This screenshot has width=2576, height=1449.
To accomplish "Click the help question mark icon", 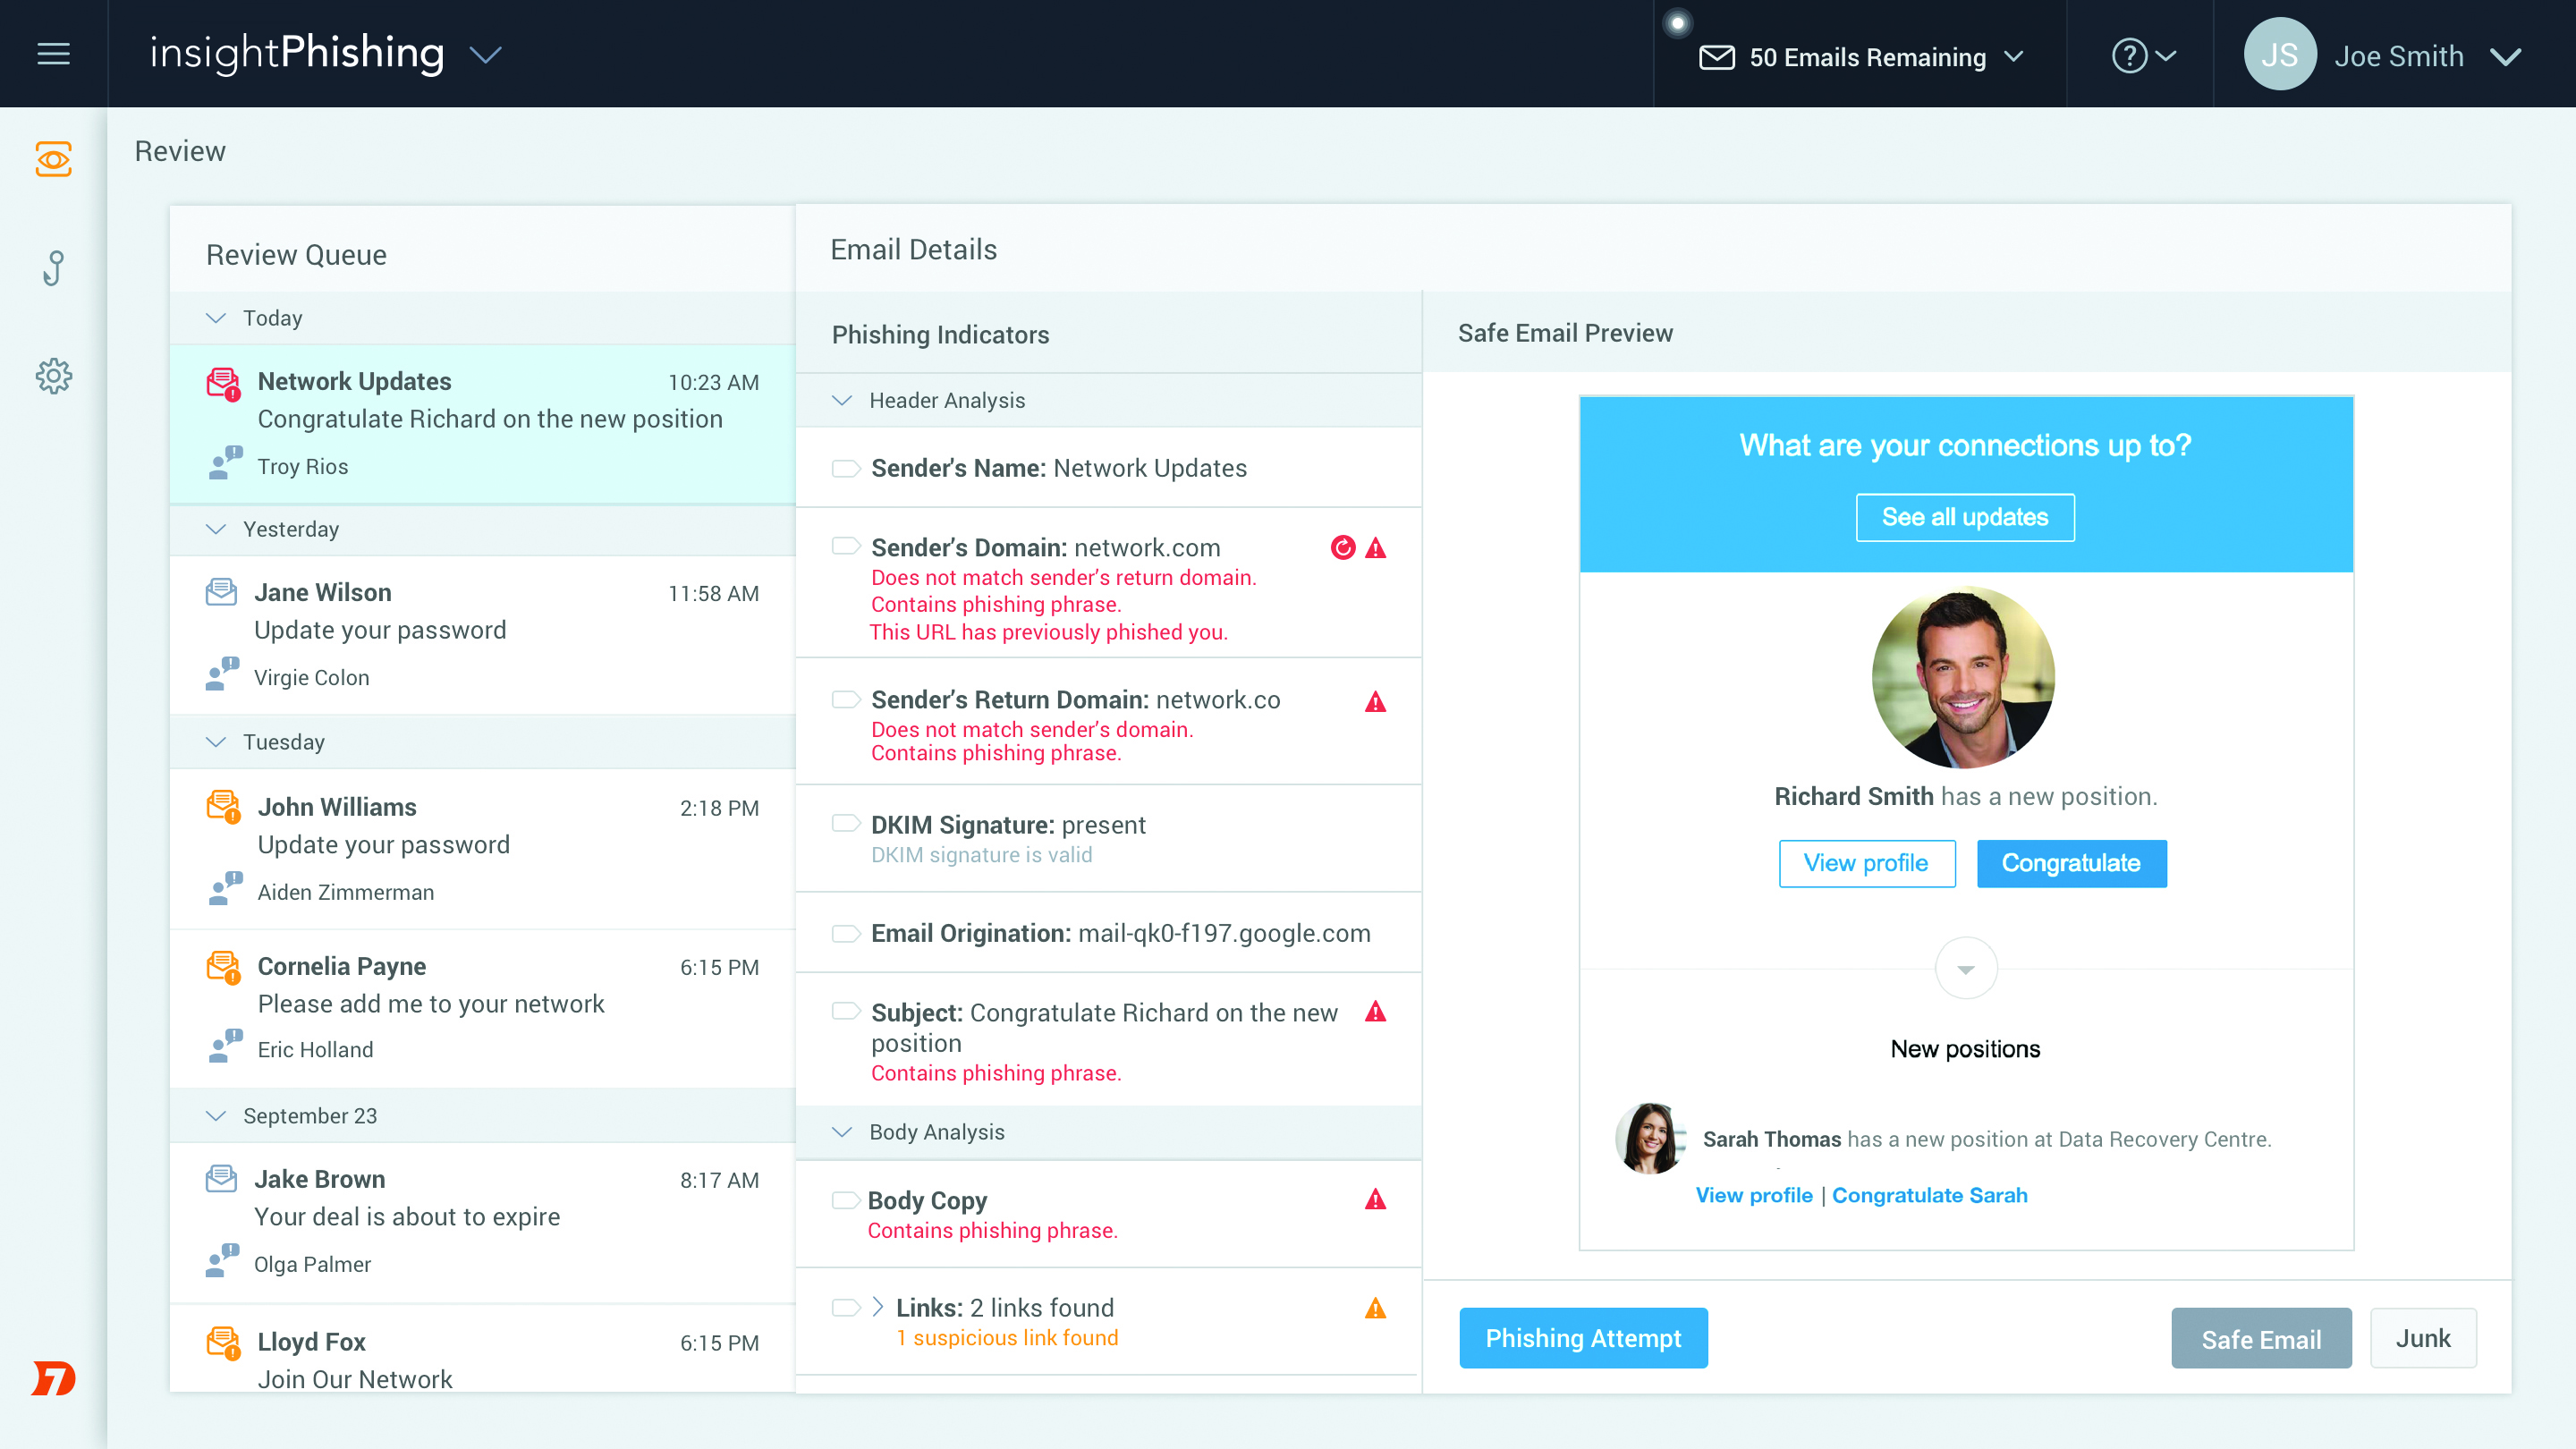I will pyautogui.click(x=2129, y=56).
